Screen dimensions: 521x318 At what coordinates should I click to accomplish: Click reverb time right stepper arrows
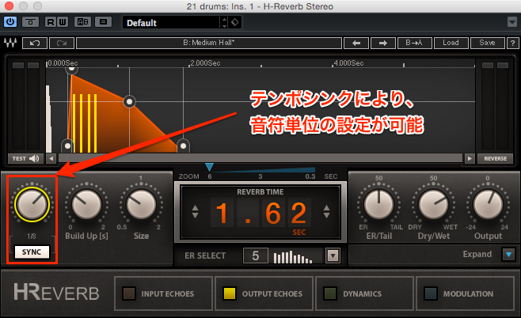coord(327,212)
